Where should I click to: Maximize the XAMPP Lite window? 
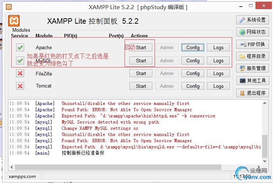(251, 6)
